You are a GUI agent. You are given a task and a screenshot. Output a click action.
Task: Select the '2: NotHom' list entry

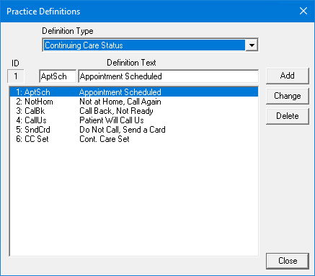[x=134, y=102]
